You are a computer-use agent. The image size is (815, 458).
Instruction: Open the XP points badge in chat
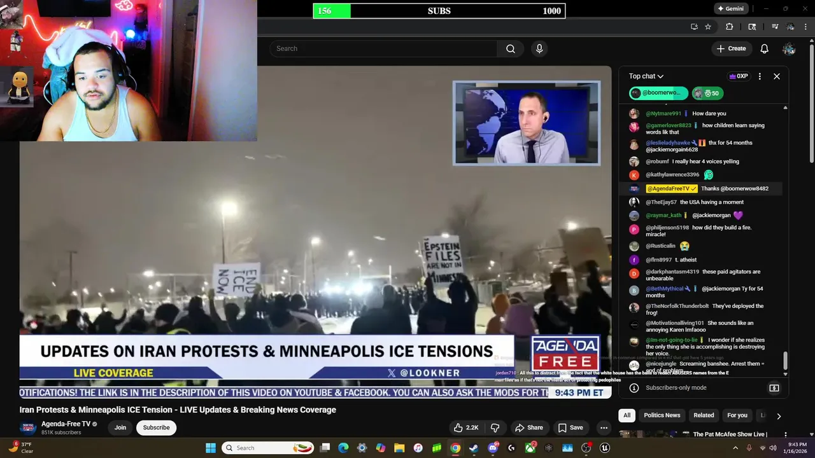[739, 76]
